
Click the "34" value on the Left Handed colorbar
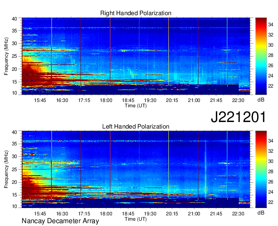(x=271, y=141)
